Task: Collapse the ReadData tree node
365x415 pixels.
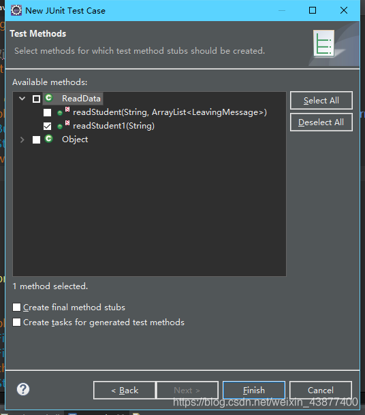Action: [x=22, y=99]
